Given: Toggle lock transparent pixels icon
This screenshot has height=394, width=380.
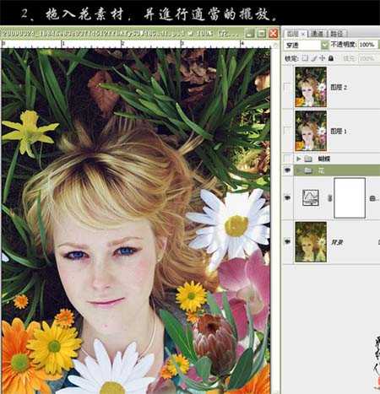Looking at the screenshot, I should (305, 58).
